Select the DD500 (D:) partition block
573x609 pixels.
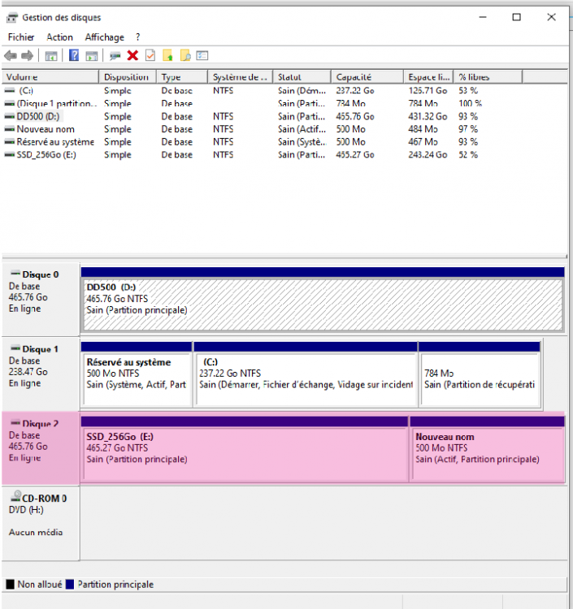pos(323,300)
